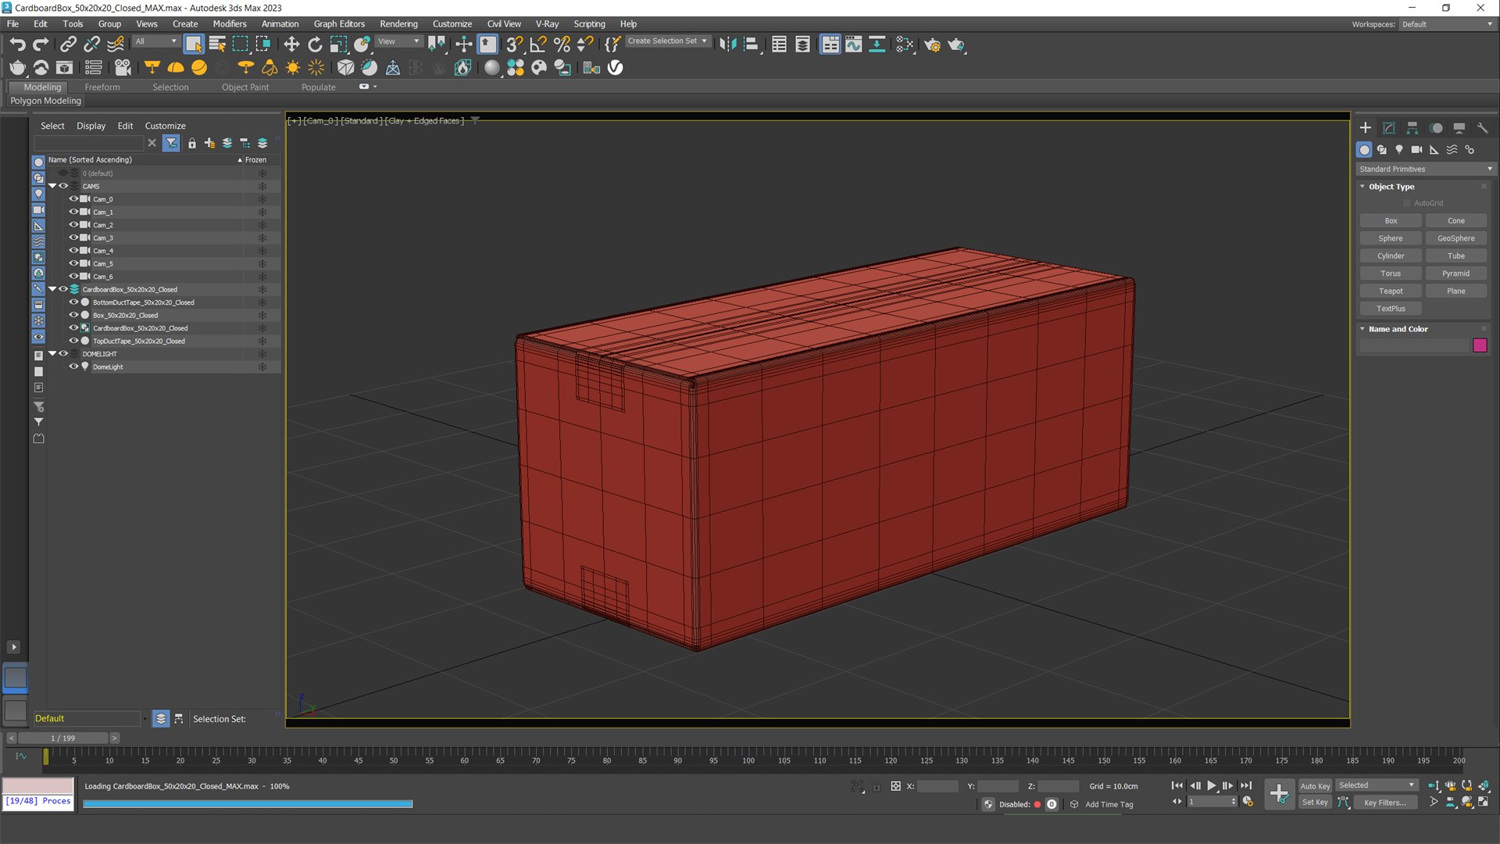The image size is (1500, 844).
Task: Click the V-Ray dome light icon
Action: tap(176, 68)
